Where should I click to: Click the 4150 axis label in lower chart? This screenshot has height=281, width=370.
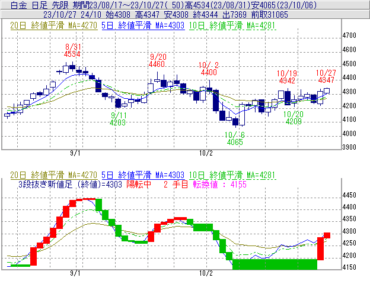(x=349, y=267)
